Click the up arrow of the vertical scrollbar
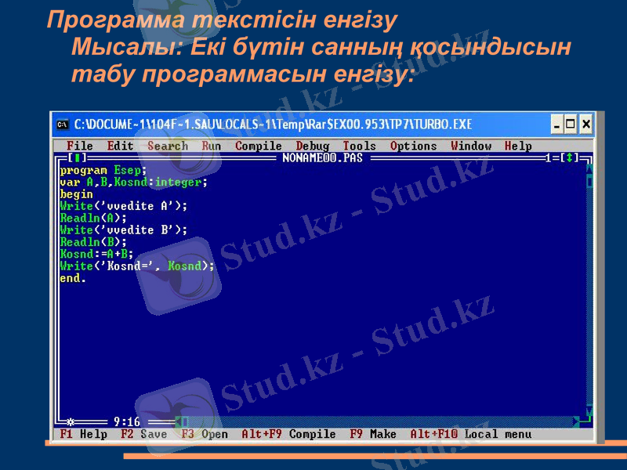This screenshot has height=470, width=627. 590,170
